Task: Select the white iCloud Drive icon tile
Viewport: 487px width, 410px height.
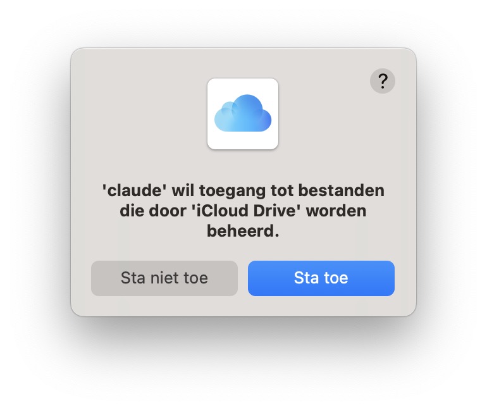Action: click(x=243, y=114)
